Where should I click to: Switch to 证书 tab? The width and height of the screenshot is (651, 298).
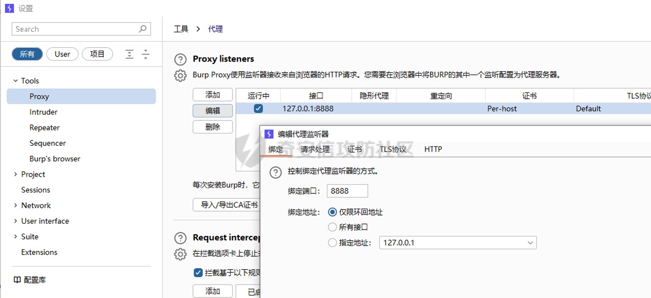(x=355, y=149)
